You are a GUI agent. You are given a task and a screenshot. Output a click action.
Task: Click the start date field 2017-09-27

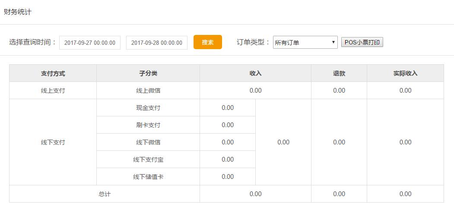coord(90,43)
